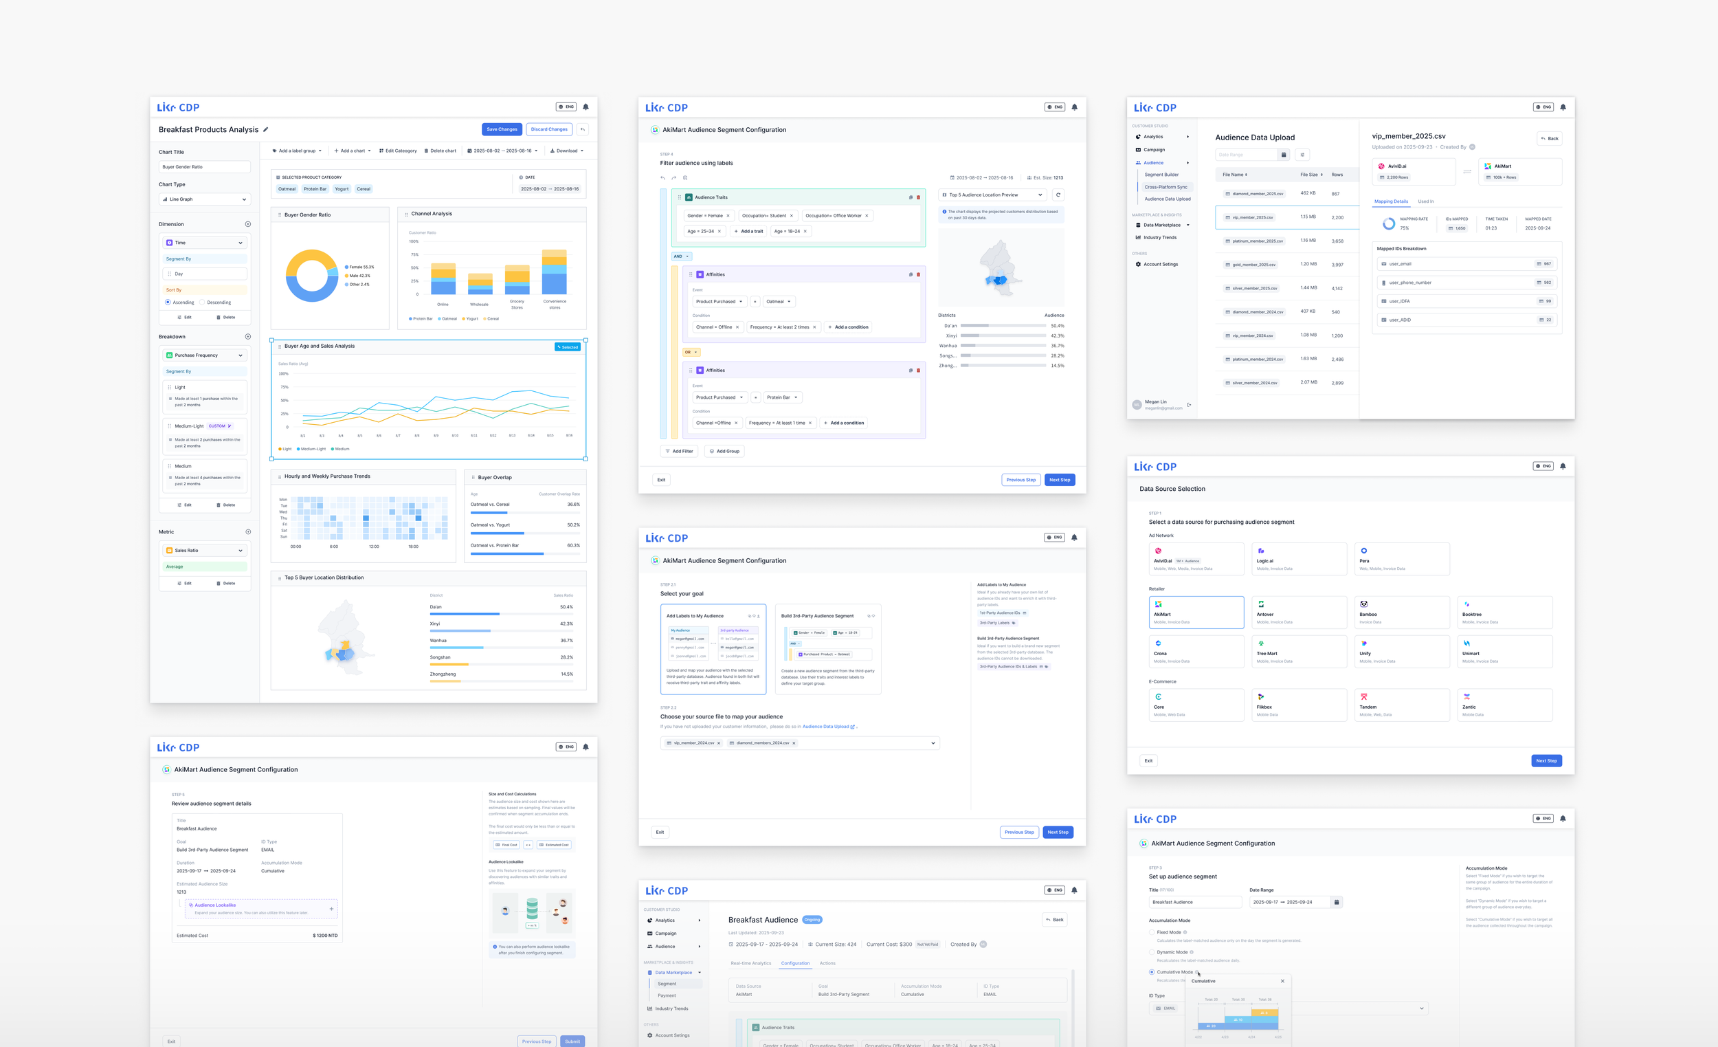Switch to the Used In tab

point(1425,201)
